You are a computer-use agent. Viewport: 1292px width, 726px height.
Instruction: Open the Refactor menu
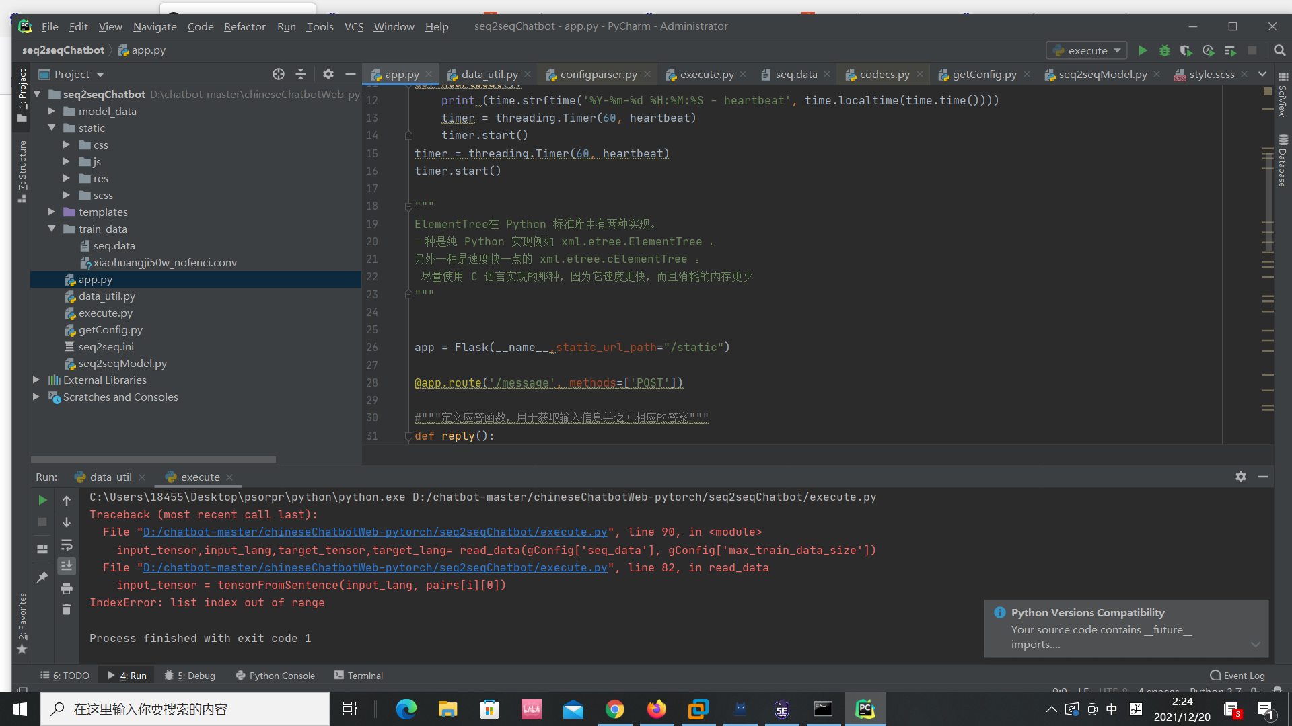point(244,26)
